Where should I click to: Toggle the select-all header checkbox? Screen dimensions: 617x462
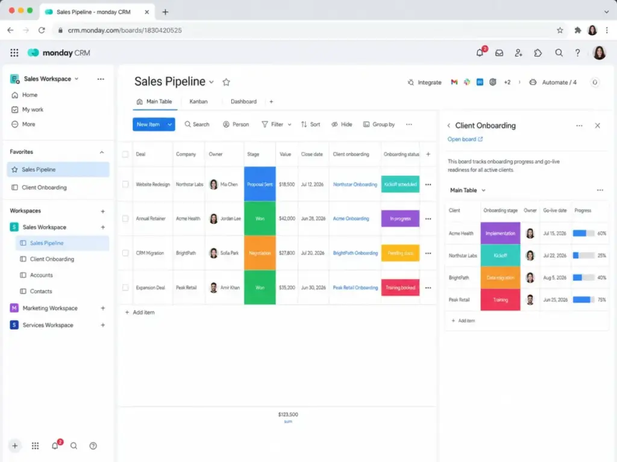tap(125, 154)
